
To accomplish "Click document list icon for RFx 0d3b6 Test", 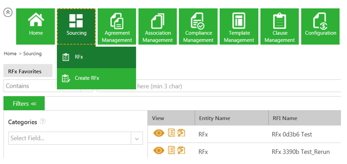I will point(171,133).
